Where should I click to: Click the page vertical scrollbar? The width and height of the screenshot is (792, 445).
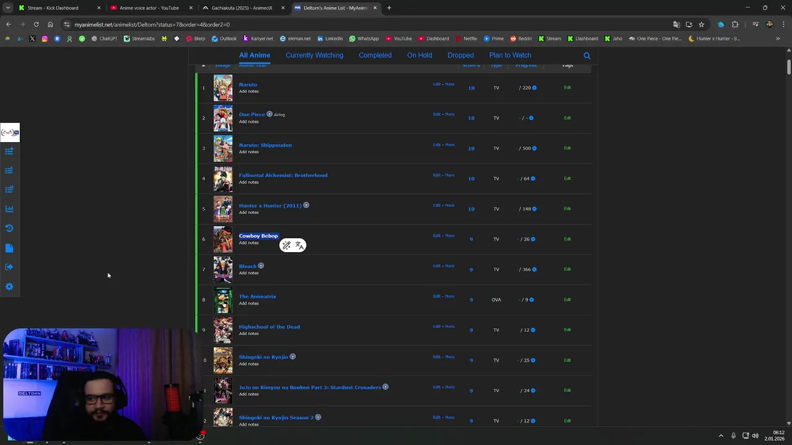tap(789, 67)
